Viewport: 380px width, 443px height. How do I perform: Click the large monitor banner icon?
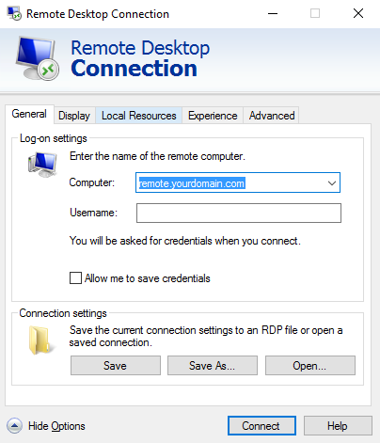(x=37, y=58)
